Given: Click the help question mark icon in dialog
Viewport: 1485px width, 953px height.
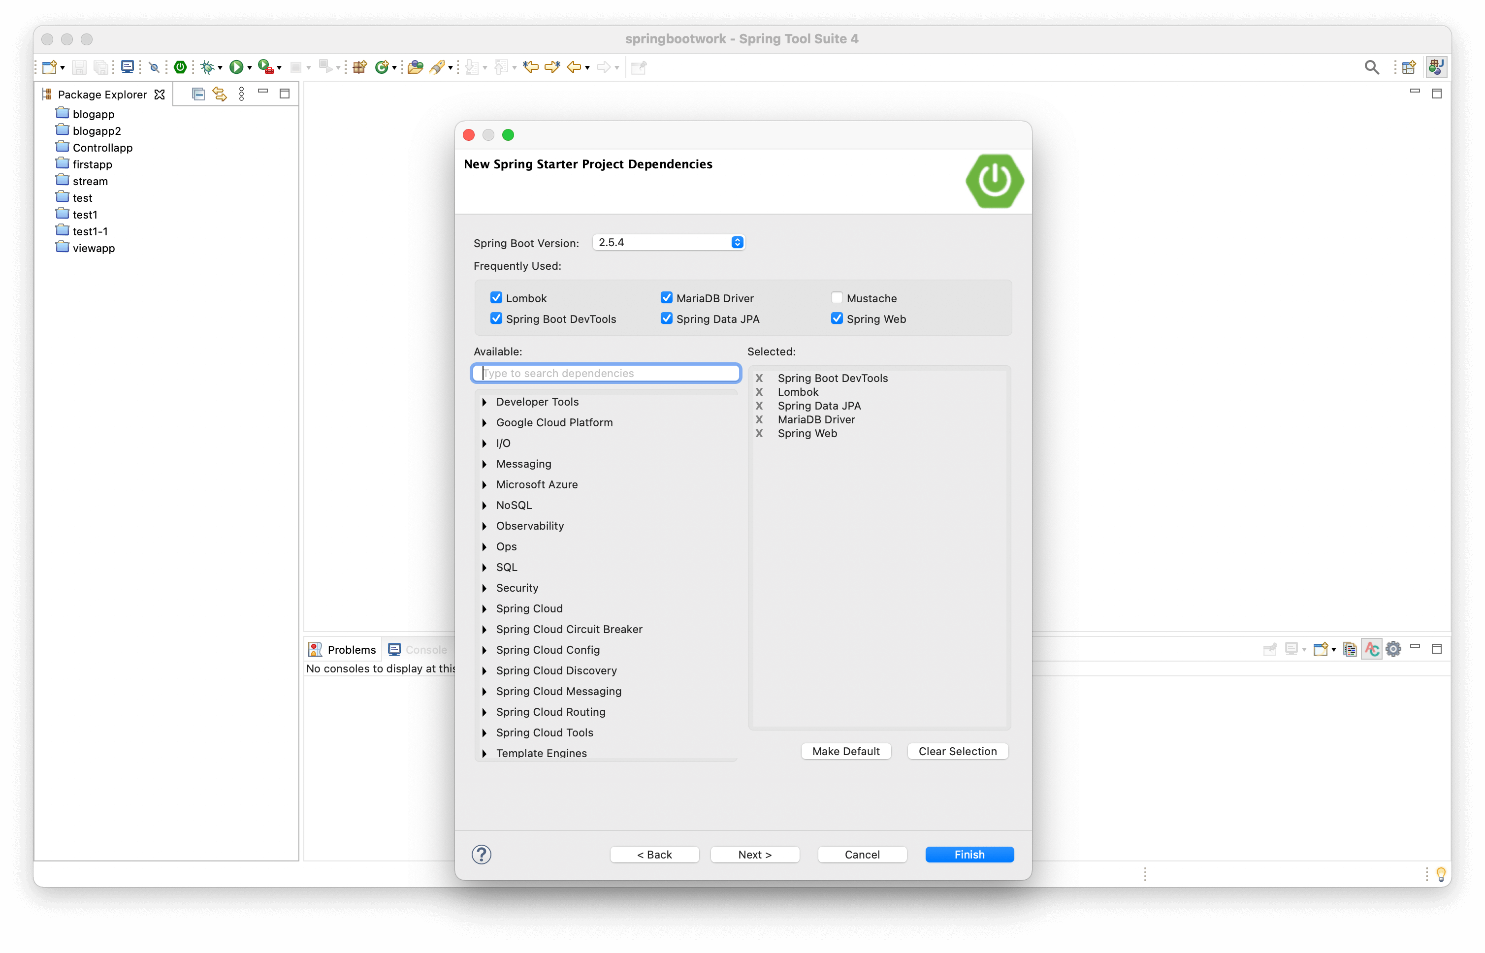Looking at the screenshot, I should point(481,854).
